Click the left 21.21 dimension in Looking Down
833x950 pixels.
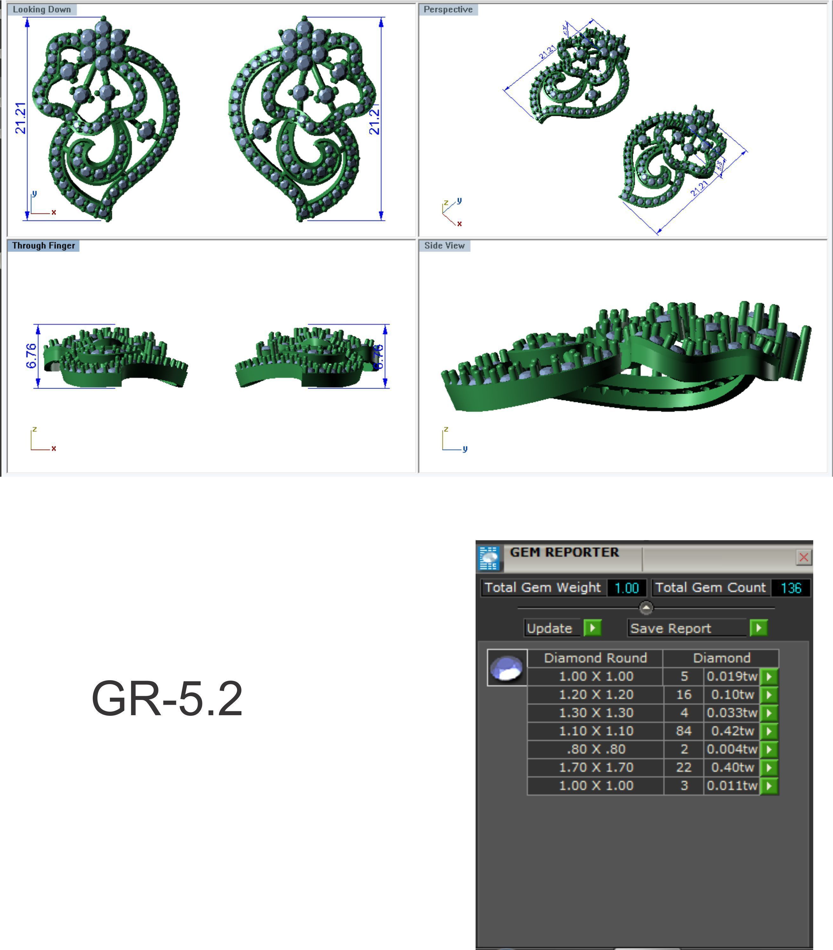[20, 118]
